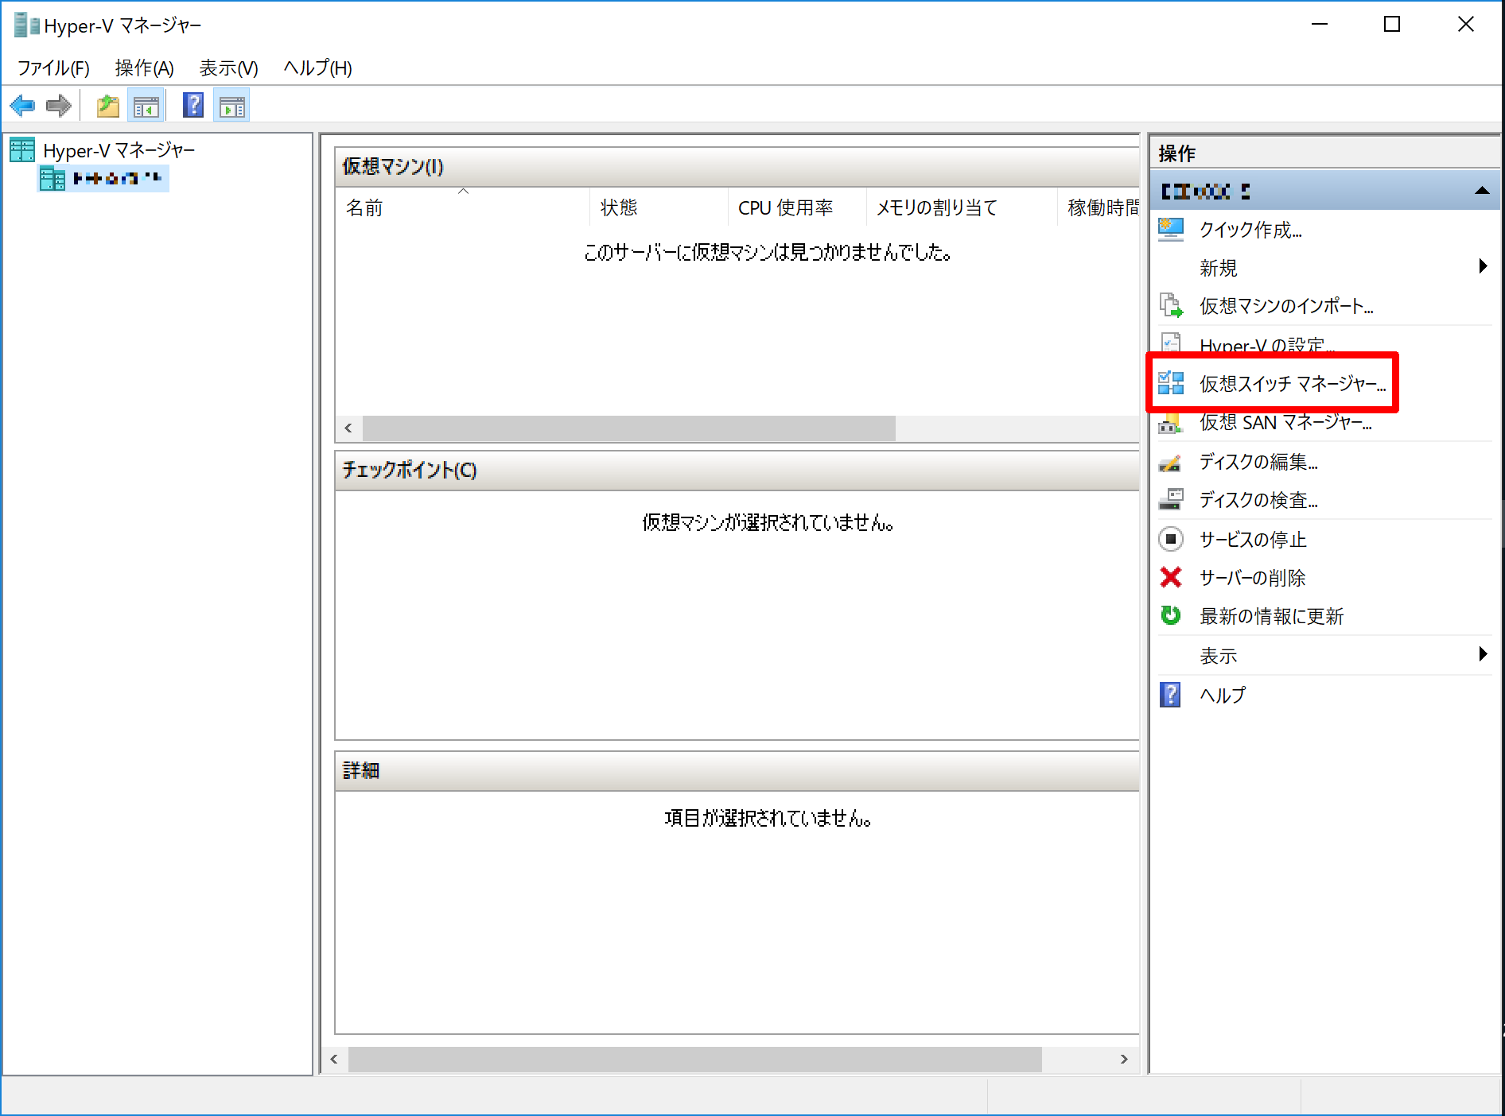The image size is (1505, 1116).
Task: Open the ファイル(F) menu
Action: (53, 68)
